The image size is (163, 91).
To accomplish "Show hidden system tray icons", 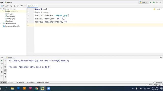I will click(133, 88).
